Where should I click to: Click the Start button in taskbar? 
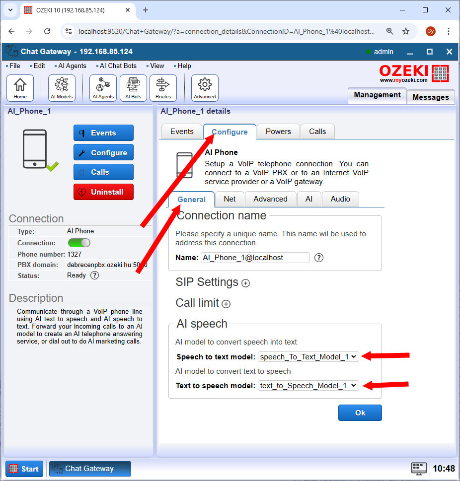click(x=24, y=469)
